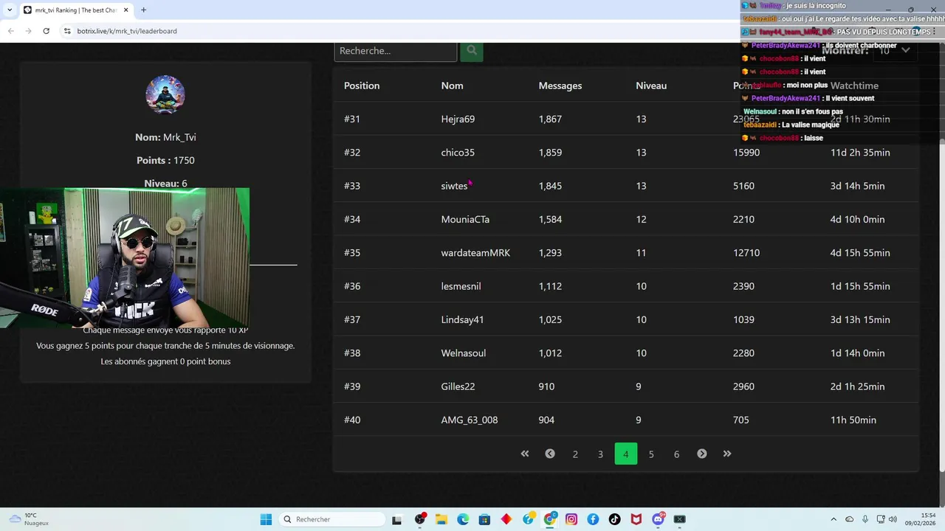The image size is (945, 531).
Task: Click the Watchtime column header
Action: tap(854, 86)
